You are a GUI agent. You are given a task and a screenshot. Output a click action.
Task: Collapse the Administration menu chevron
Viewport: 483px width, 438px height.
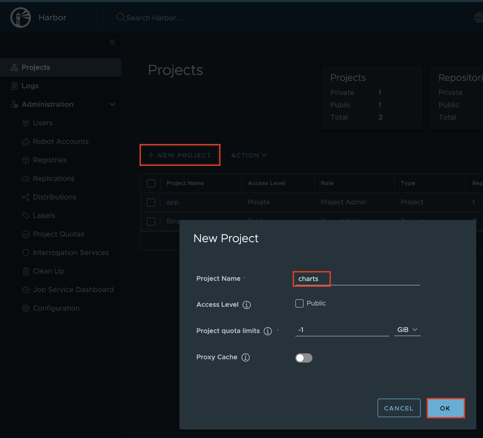(x=112, y=104)
